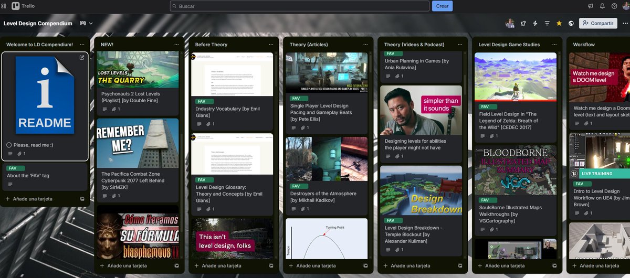Viewport: 630px width, 278px height.
Task: Open the account avatar in top bar
Action: [x=626, y=6]
